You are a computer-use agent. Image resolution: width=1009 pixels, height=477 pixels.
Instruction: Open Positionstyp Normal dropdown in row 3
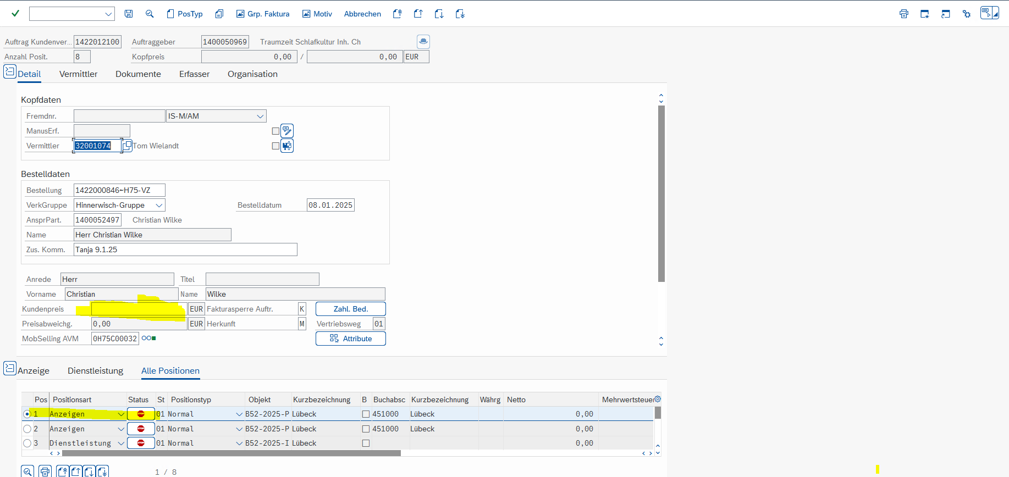[x=239, y=443]
